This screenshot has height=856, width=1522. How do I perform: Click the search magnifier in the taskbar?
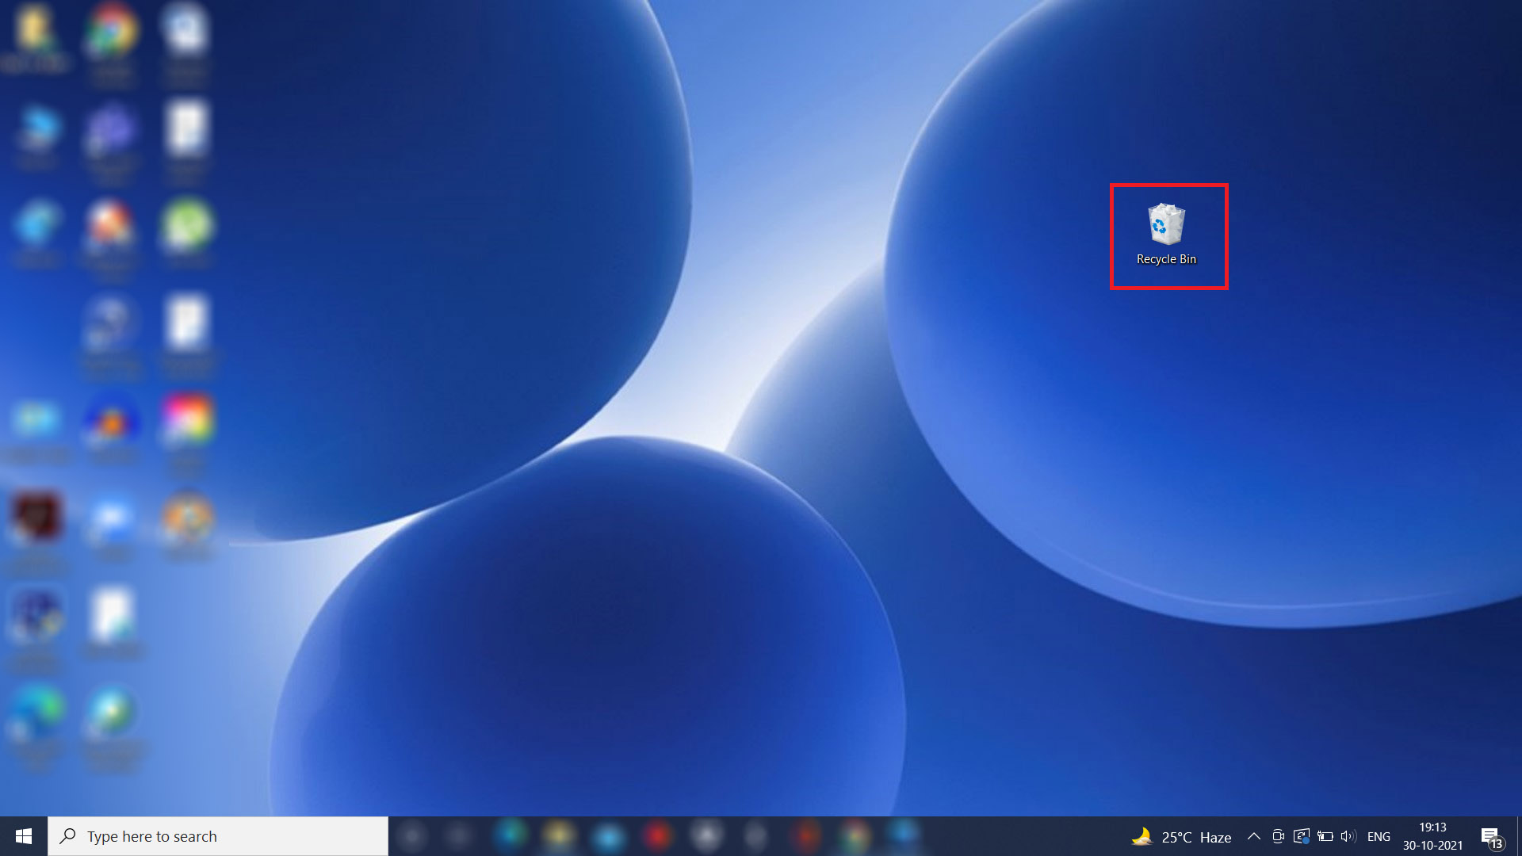68,835
